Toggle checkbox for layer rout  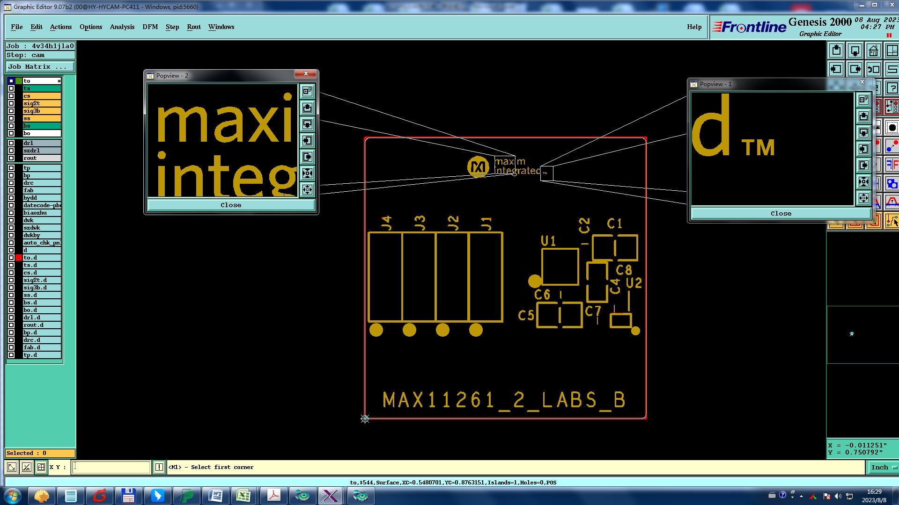[x=11, y=158]
